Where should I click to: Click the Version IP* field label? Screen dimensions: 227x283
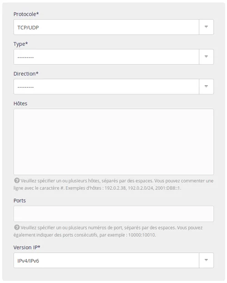(27, 247)
